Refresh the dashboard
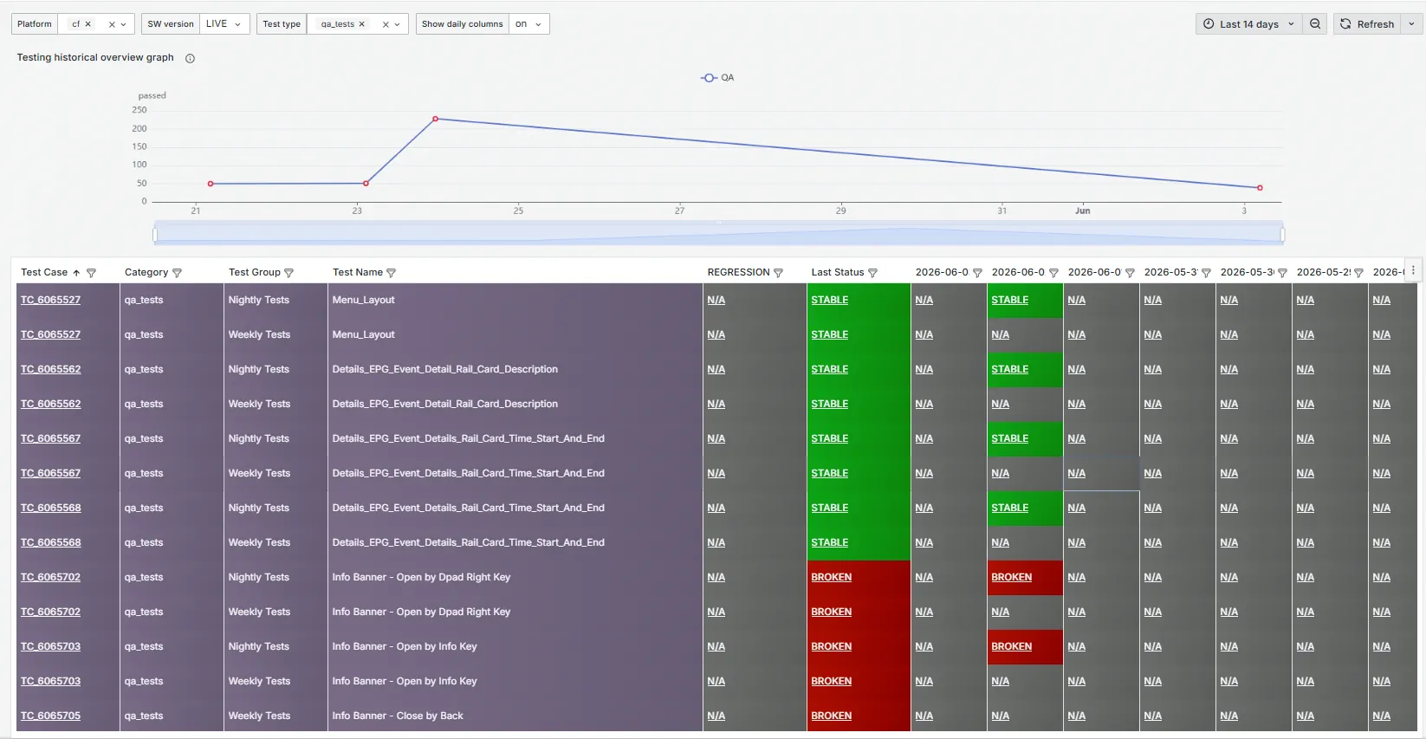Image resolution: width=1426 pixels, height=739 pixels. tap(1367, 24)
